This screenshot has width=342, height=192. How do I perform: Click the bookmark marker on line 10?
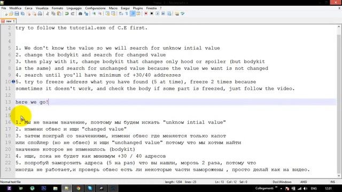coord(13,82)
